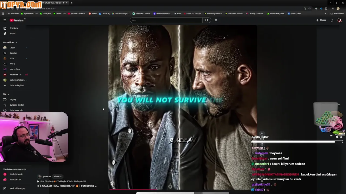Close the IT'S CALLED REAL FRIENDS tab

click(x=67, y=3)
